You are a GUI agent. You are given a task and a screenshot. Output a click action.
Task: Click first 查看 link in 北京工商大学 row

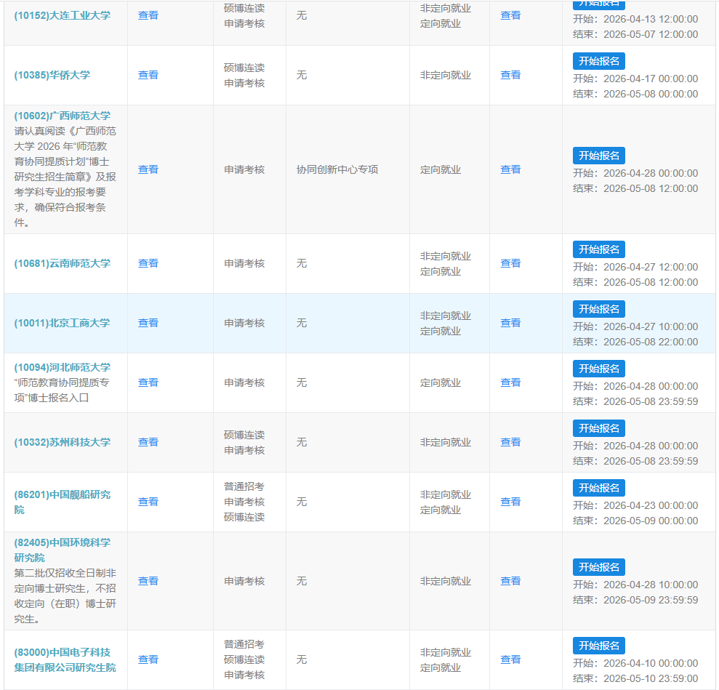tap(148, 324)
